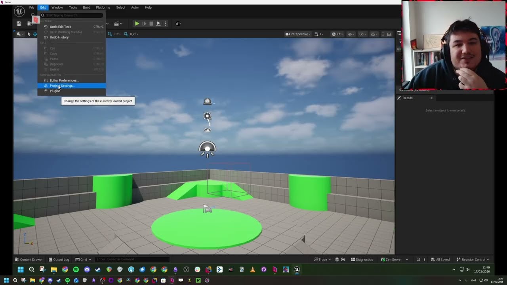The height and width of the screenshot is (285, 507).
Task: Open the Cmd console type dropdown
Action: [83, 260]
